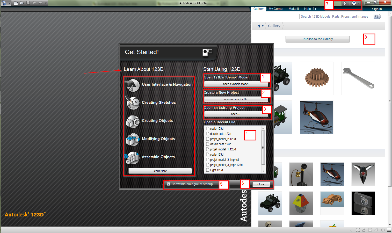Open recent file projet_model_2.123d
Screen dimensions: 392x233
tap(223, 139)
